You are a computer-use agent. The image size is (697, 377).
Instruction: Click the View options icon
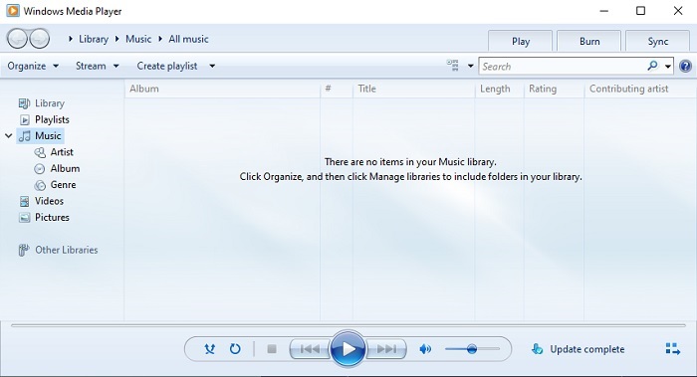click(x=452, y=66)
